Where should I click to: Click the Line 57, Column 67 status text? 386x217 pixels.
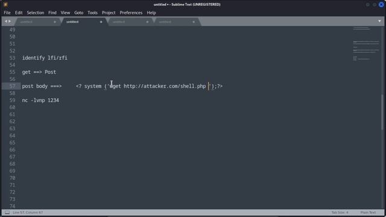28,212
